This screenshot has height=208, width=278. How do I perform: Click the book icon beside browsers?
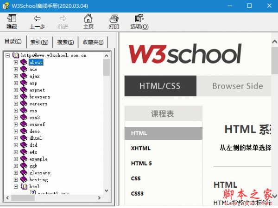pyautogui.click(x=24, y=97)
